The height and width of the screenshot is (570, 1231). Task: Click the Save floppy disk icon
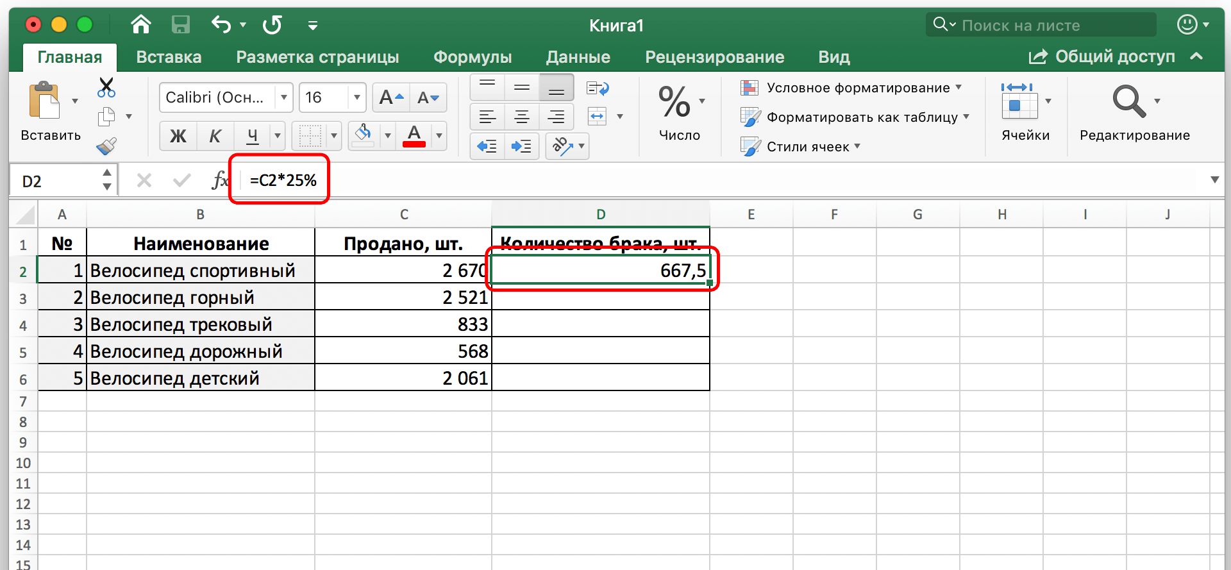coord(181,25)
